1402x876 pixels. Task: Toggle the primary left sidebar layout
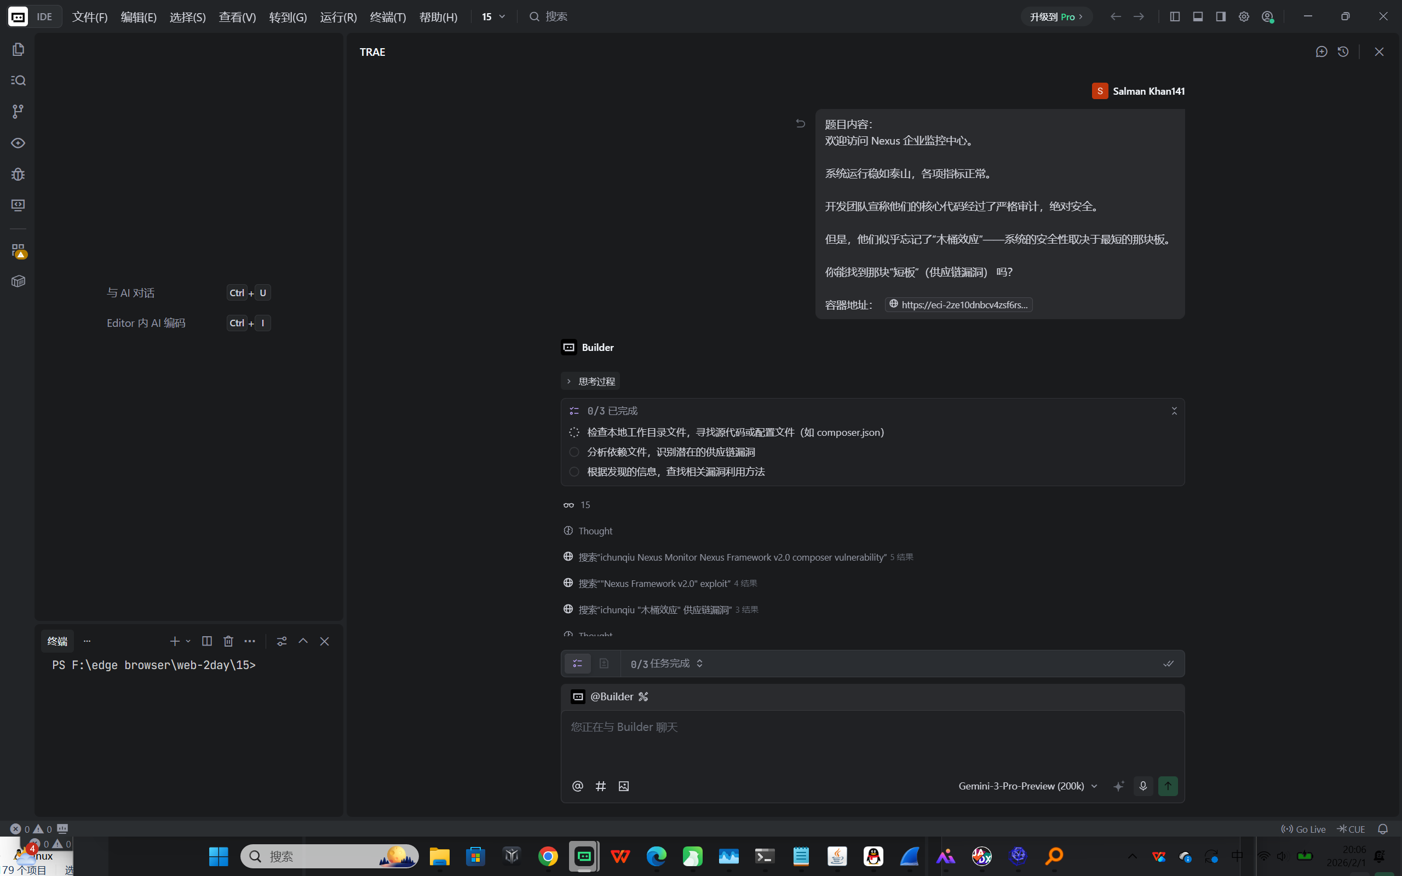click(x=1175, y=17)
